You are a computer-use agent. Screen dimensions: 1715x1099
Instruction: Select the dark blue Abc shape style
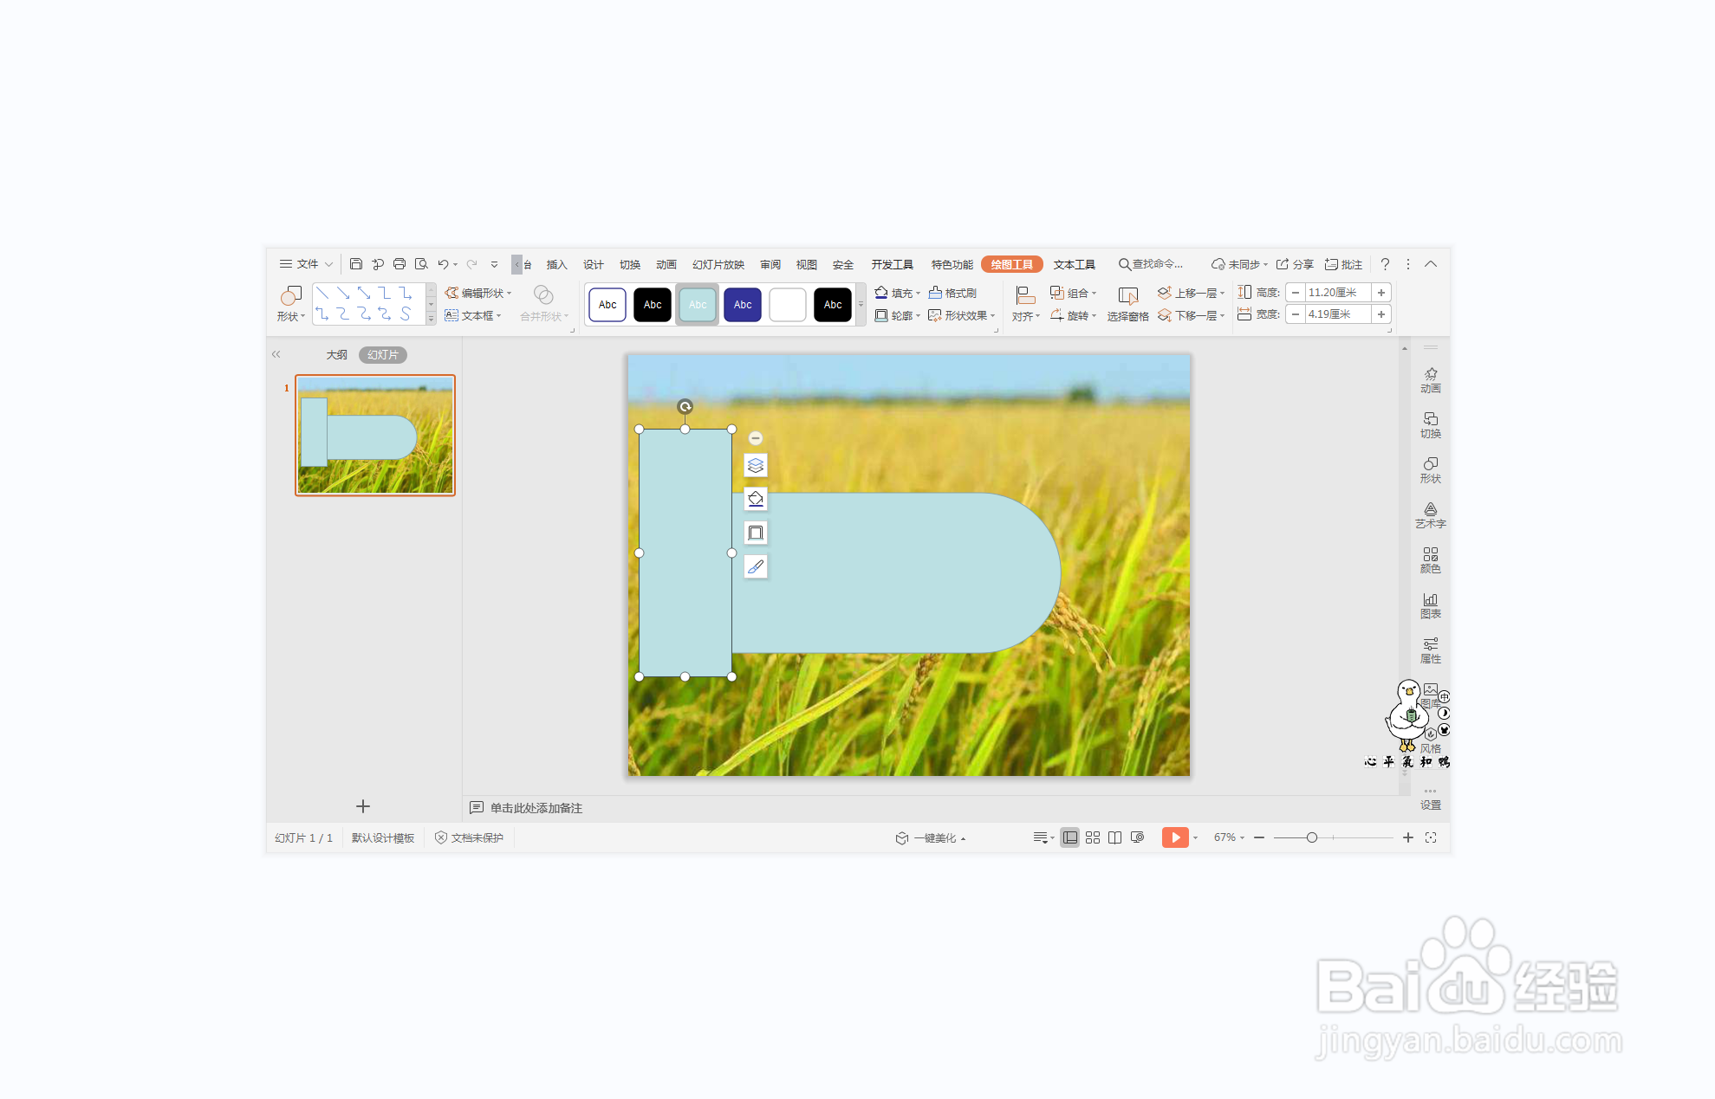(743, 305)
